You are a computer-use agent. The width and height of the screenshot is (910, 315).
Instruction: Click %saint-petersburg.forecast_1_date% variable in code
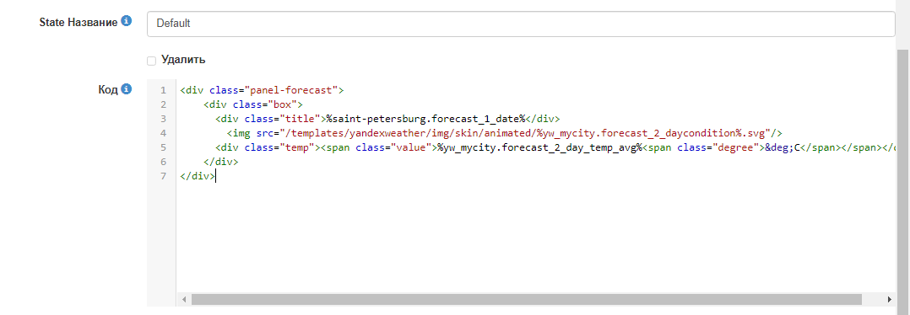[425, 119]
